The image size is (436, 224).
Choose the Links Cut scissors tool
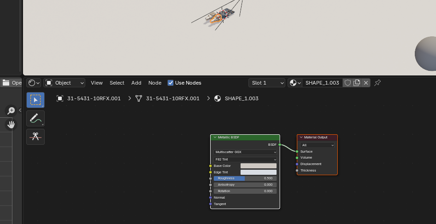pos(35,137)
